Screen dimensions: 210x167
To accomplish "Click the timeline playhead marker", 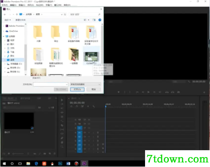I will coord(106,107).
